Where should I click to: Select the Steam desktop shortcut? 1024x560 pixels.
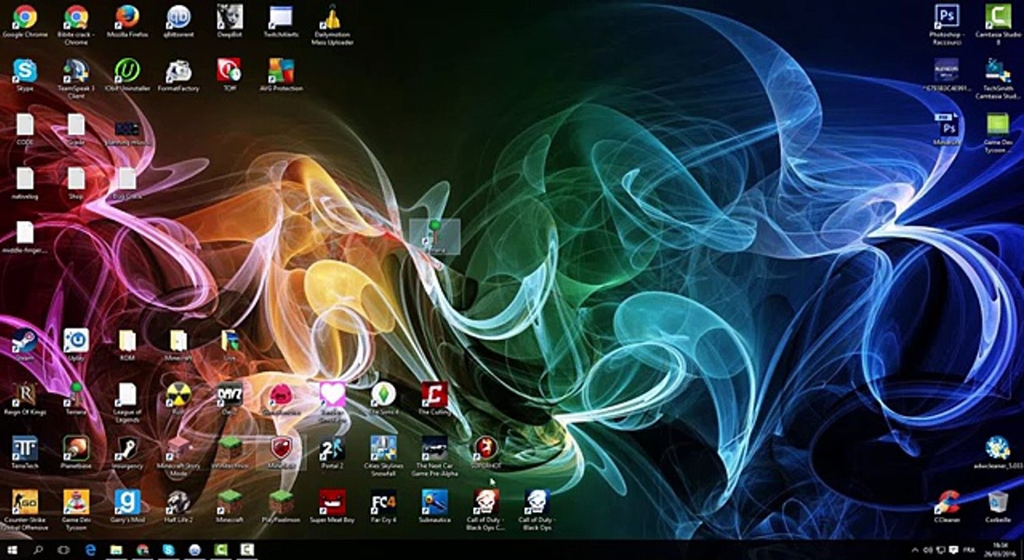(x=25, y=345)
